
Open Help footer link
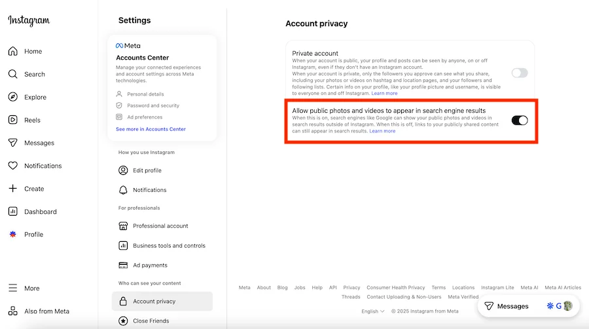(317, 287)
